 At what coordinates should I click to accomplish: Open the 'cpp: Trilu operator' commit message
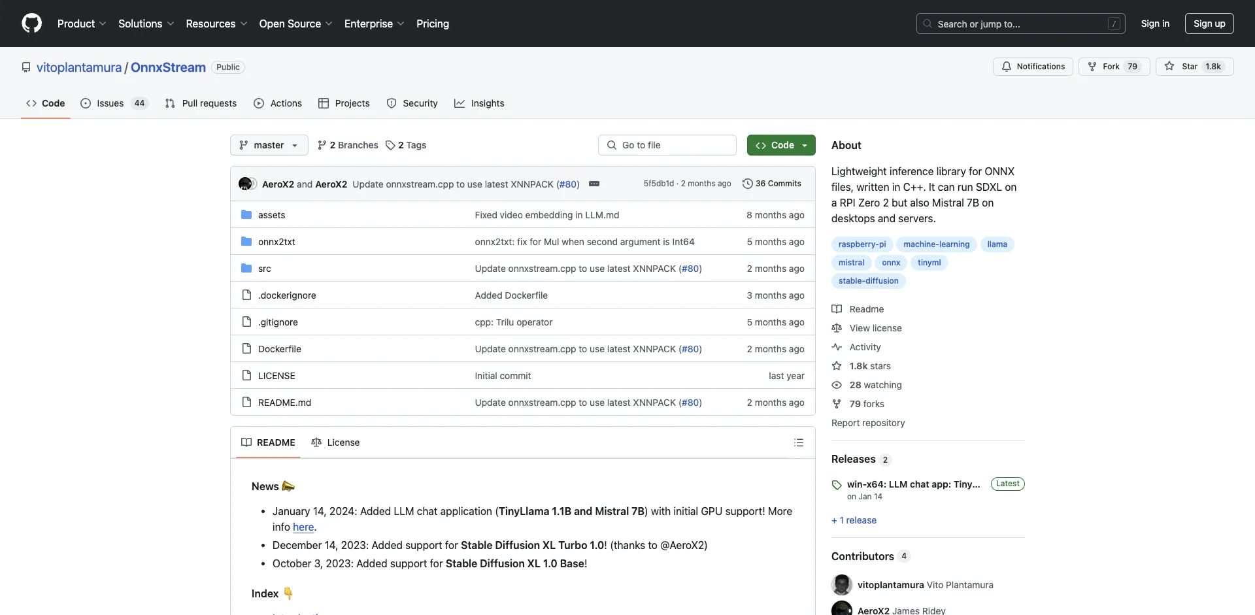(x=514, y=322)
